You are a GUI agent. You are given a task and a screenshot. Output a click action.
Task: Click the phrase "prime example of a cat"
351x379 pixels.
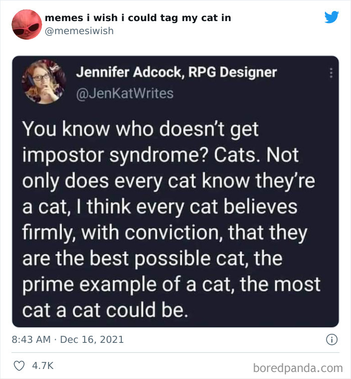(127, 284)
